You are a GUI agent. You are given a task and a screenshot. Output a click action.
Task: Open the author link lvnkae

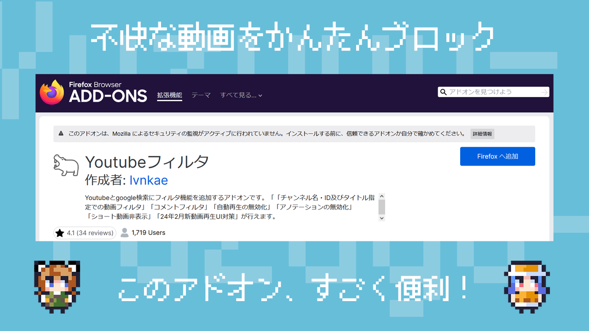(x=149, y=180)
